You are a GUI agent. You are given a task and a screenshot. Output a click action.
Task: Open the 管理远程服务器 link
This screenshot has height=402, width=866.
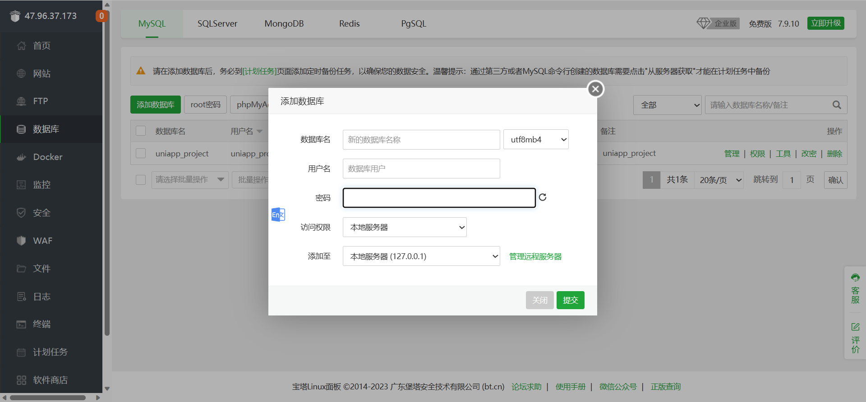pyautogui.click(x=535, y=256)
